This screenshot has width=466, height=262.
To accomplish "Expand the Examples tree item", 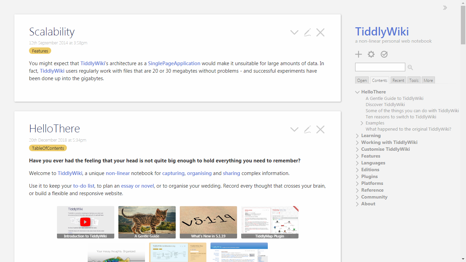I will pyautogui.click(x=362, y=123).
